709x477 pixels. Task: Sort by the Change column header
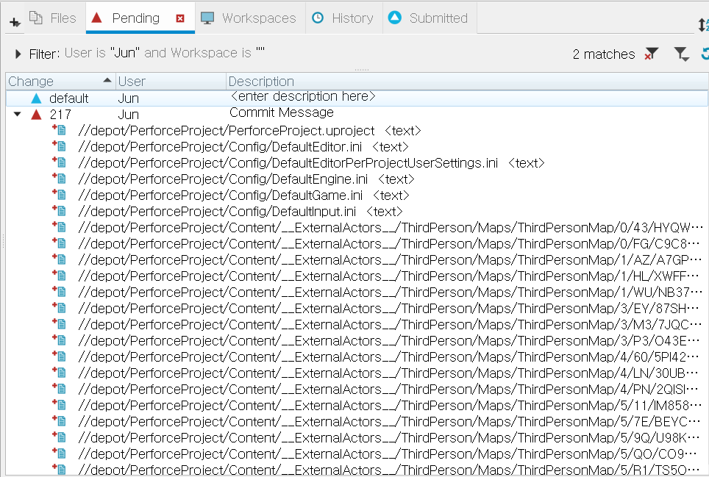tap(31, 82)
